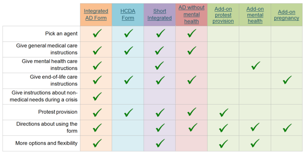
Task: Open the Integrated AD Form link
Action: 96,14
